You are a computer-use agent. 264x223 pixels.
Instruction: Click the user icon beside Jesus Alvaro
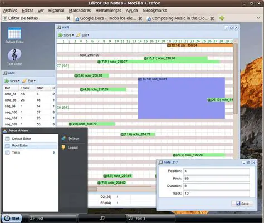(x=5, y=130)
